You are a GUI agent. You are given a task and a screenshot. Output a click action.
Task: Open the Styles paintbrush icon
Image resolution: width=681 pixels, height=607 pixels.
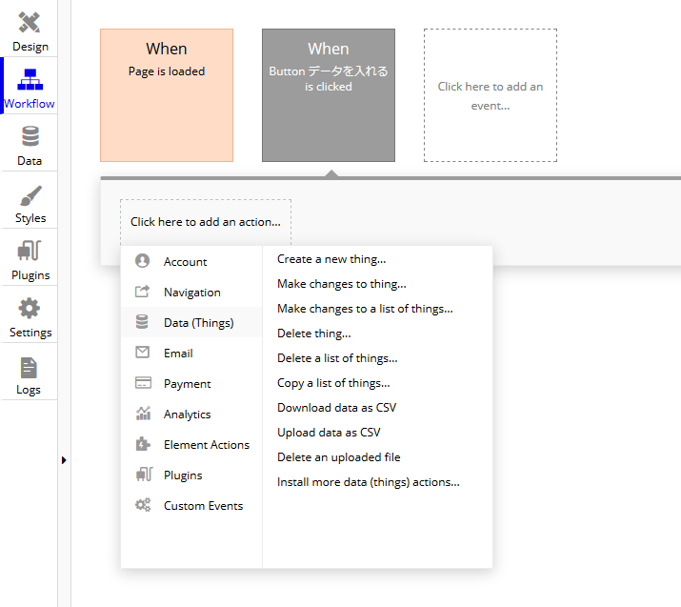pyautogui.click(x=30, y=195)
